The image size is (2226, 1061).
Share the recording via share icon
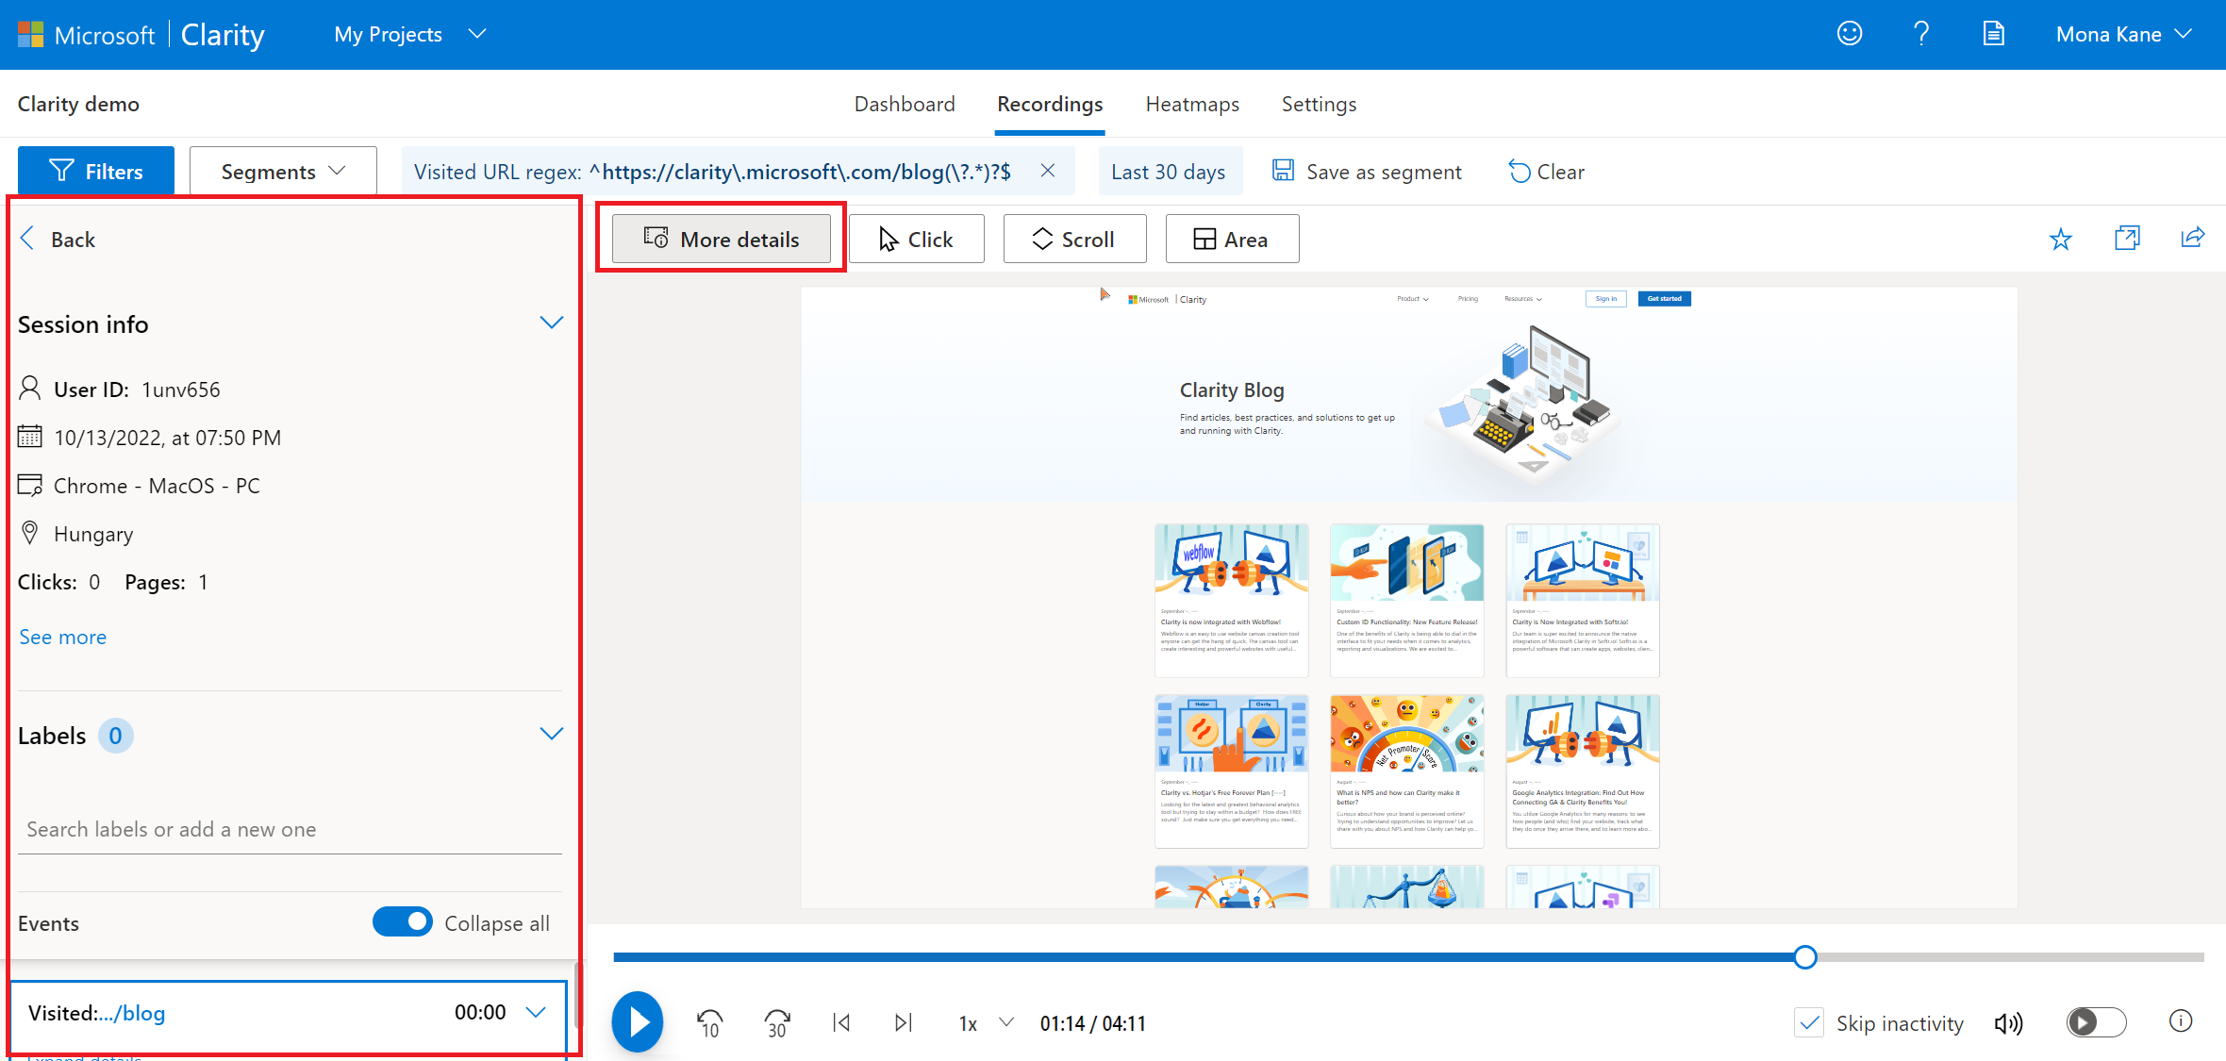[2193, 238]
